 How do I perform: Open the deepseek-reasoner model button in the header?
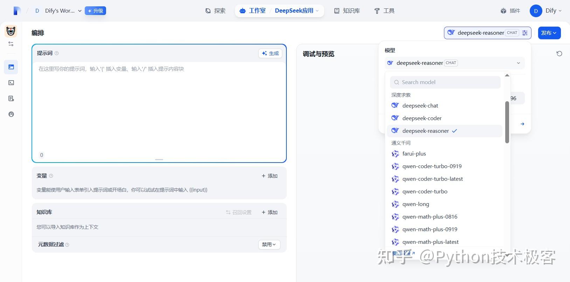coord(488,33)
